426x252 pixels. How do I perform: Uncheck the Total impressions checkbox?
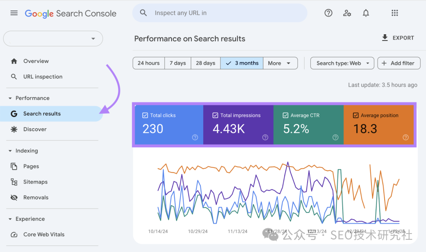tap(215, 115)
